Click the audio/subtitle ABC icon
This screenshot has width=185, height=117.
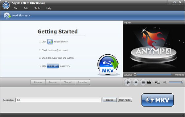[x=158, y=82]
